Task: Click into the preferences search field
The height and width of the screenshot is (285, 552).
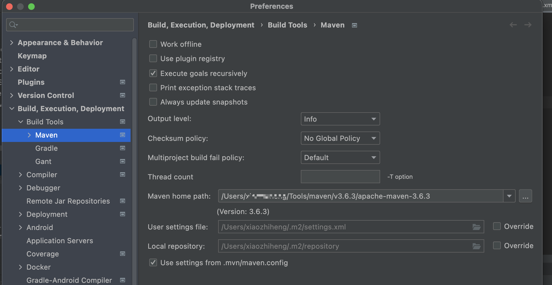Action: 70,25
